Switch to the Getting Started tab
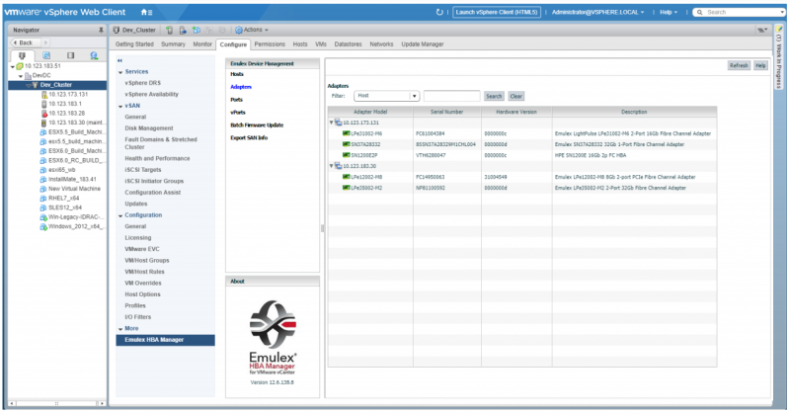This screenshot has height=414, width=790. coord(134,44)
